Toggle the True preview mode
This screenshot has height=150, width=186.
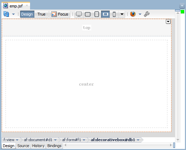click(x=41, y=14)
